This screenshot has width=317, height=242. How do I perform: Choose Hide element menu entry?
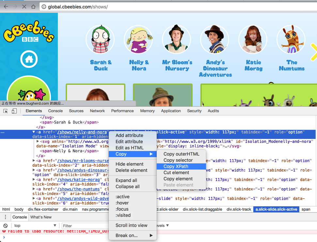pos(133,164)
